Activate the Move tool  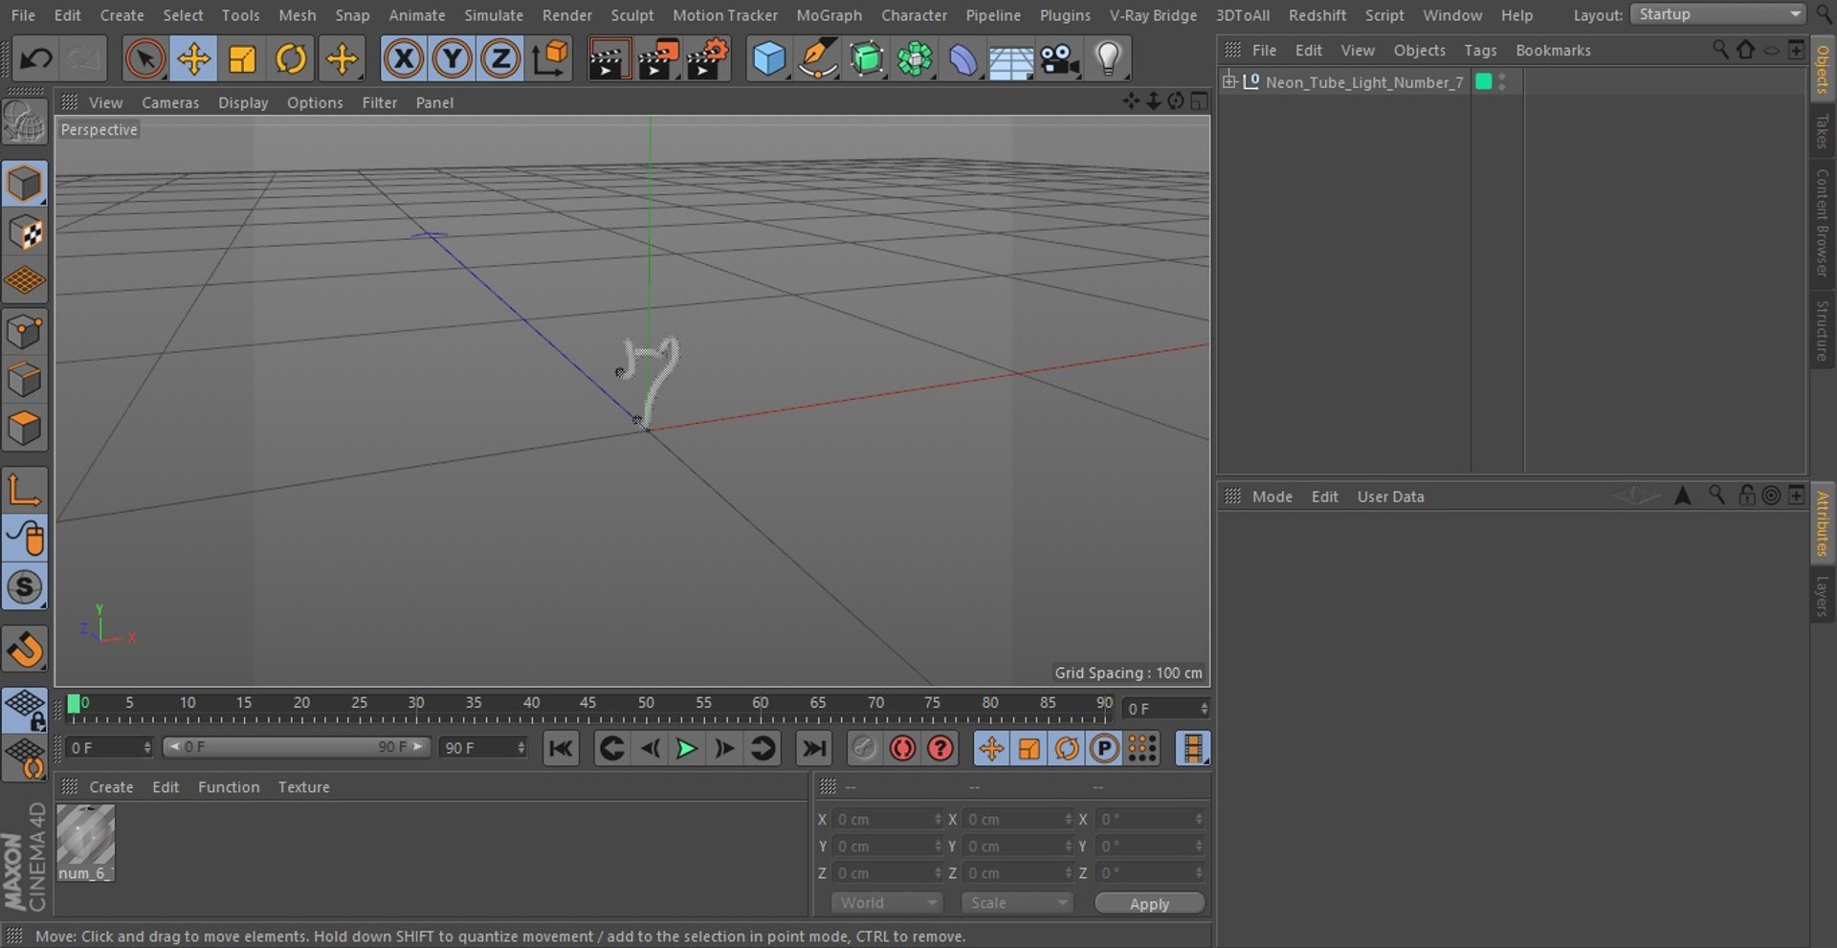tap(193, 59)
